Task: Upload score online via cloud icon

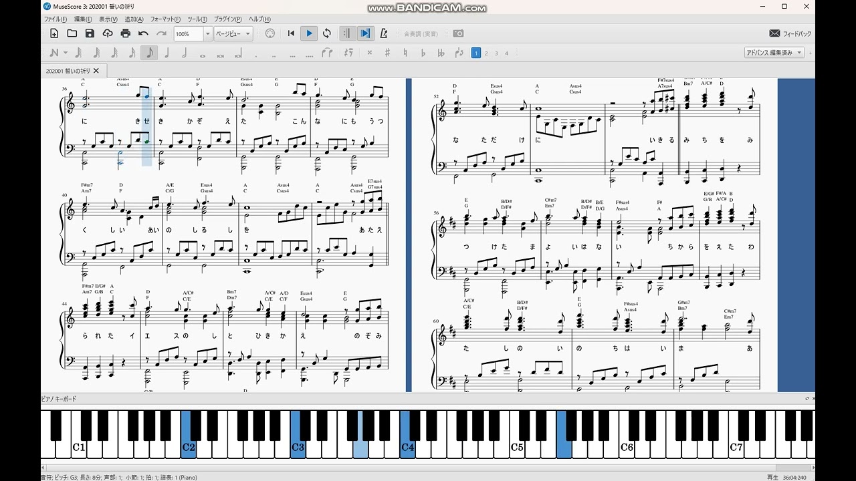Action: [x=108, y=33]
